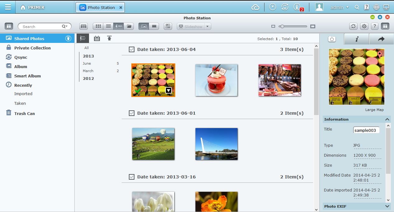Open the external devices sync icon
The height and width of the screenshot is (212, 394).
(x=284, y=7)
